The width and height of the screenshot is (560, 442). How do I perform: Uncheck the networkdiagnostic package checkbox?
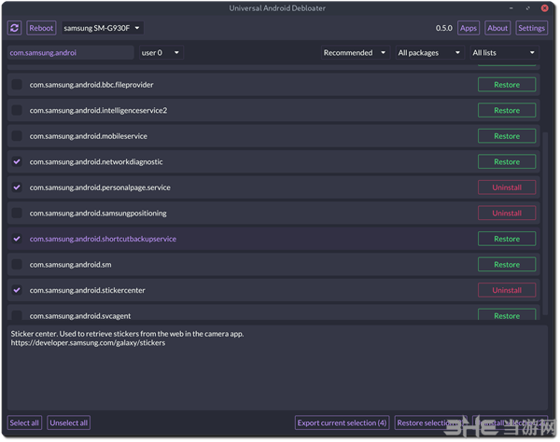click(17, 161)
